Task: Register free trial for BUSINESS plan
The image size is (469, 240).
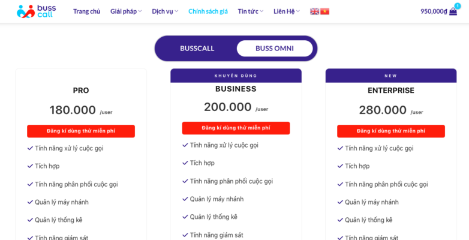Action: click(236, 128)
